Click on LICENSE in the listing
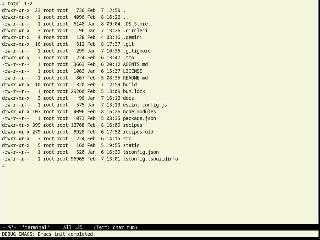 pos(132,71)
